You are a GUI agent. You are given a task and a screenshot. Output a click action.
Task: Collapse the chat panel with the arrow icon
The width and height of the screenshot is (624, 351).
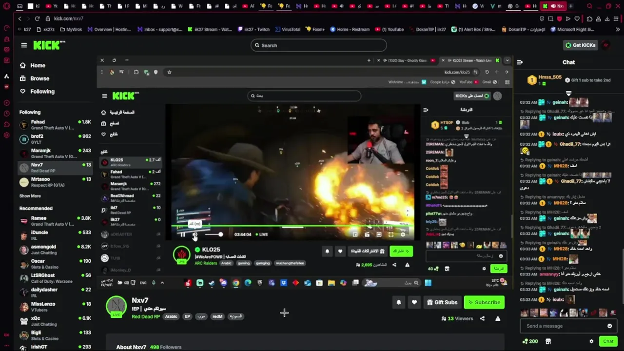point(520,62)
